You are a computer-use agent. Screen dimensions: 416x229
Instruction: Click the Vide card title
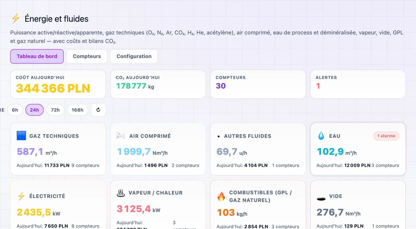(336, 196)
